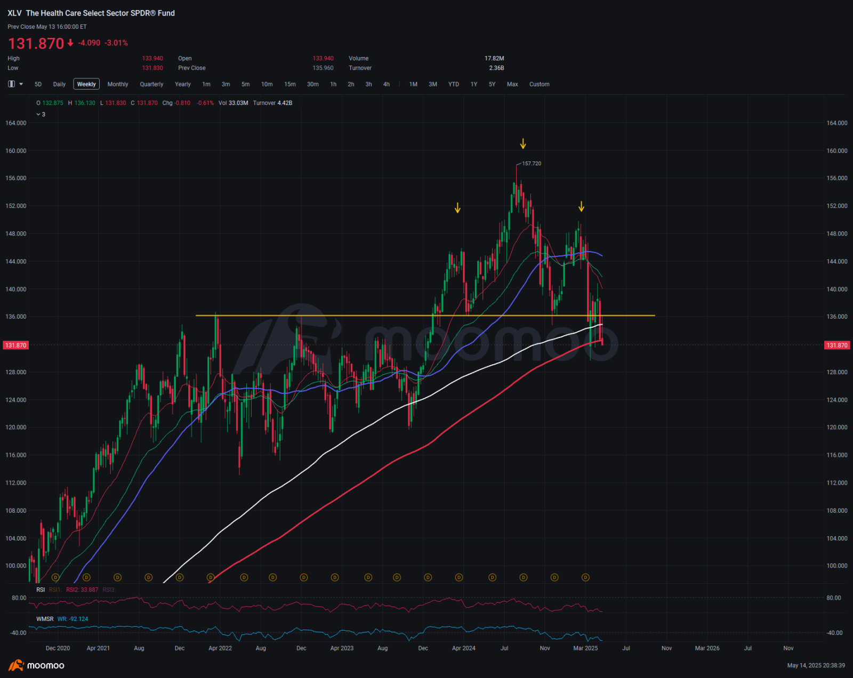Open the chart layout dropdown arrow
The image size is (853, 678).
point(21,84)
